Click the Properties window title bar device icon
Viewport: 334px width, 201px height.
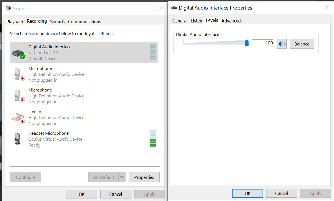pos(174,8)
